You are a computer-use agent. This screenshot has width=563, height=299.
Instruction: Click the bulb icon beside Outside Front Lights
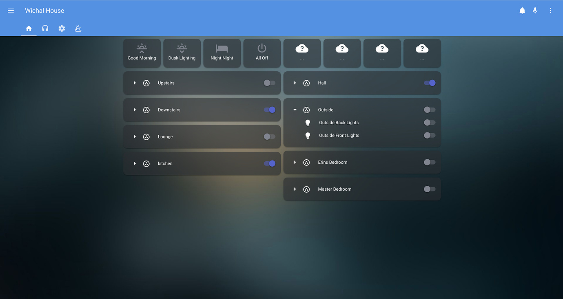(x=308, y=135)
